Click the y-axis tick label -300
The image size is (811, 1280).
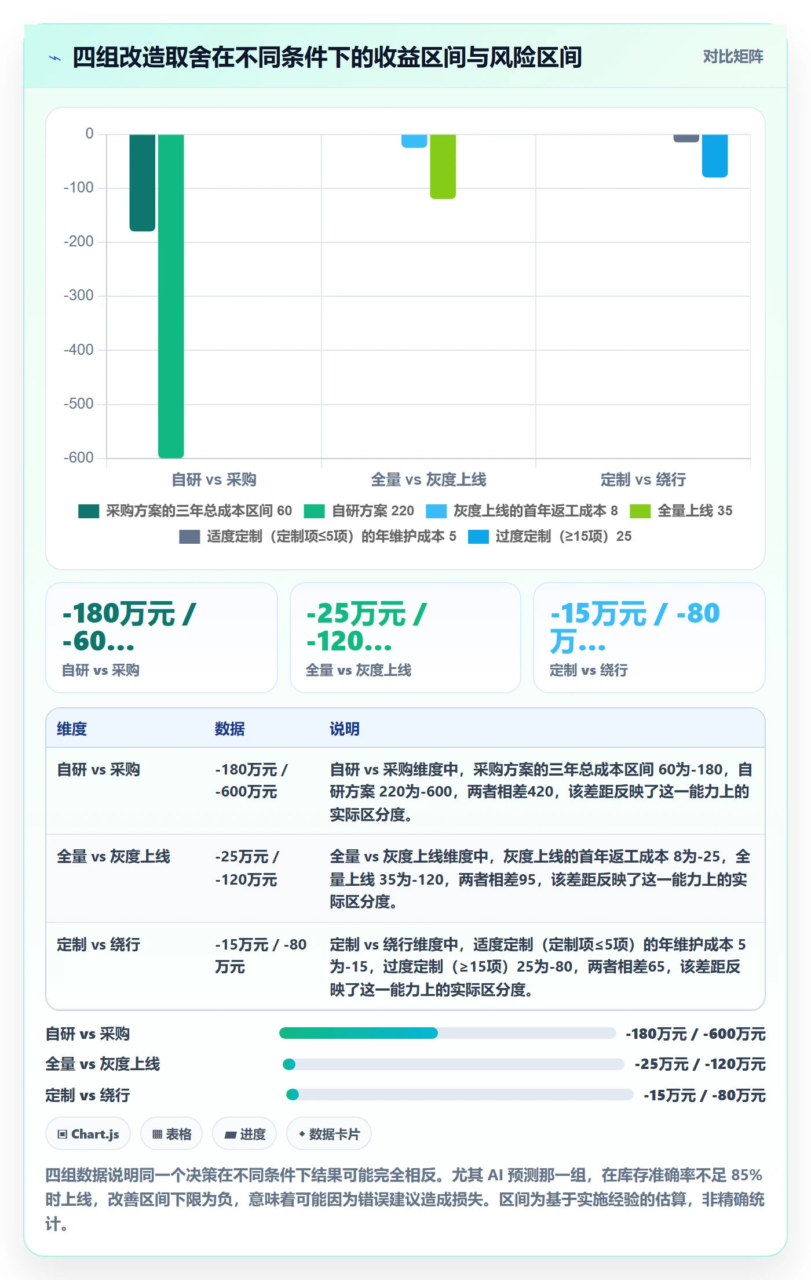[x=79, y=296]
